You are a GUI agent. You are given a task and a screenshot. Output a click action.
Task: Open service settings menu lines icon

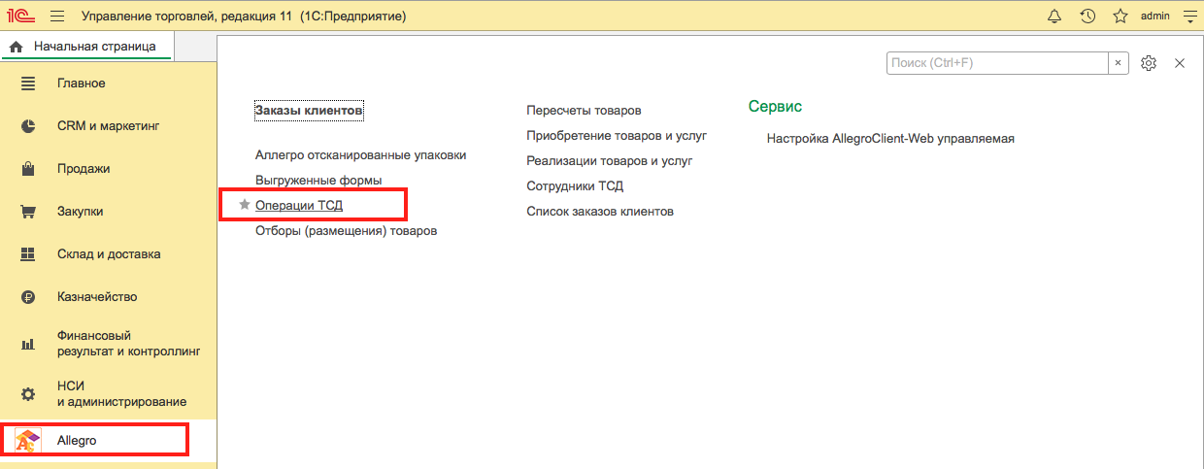(x=1188, y=17)
